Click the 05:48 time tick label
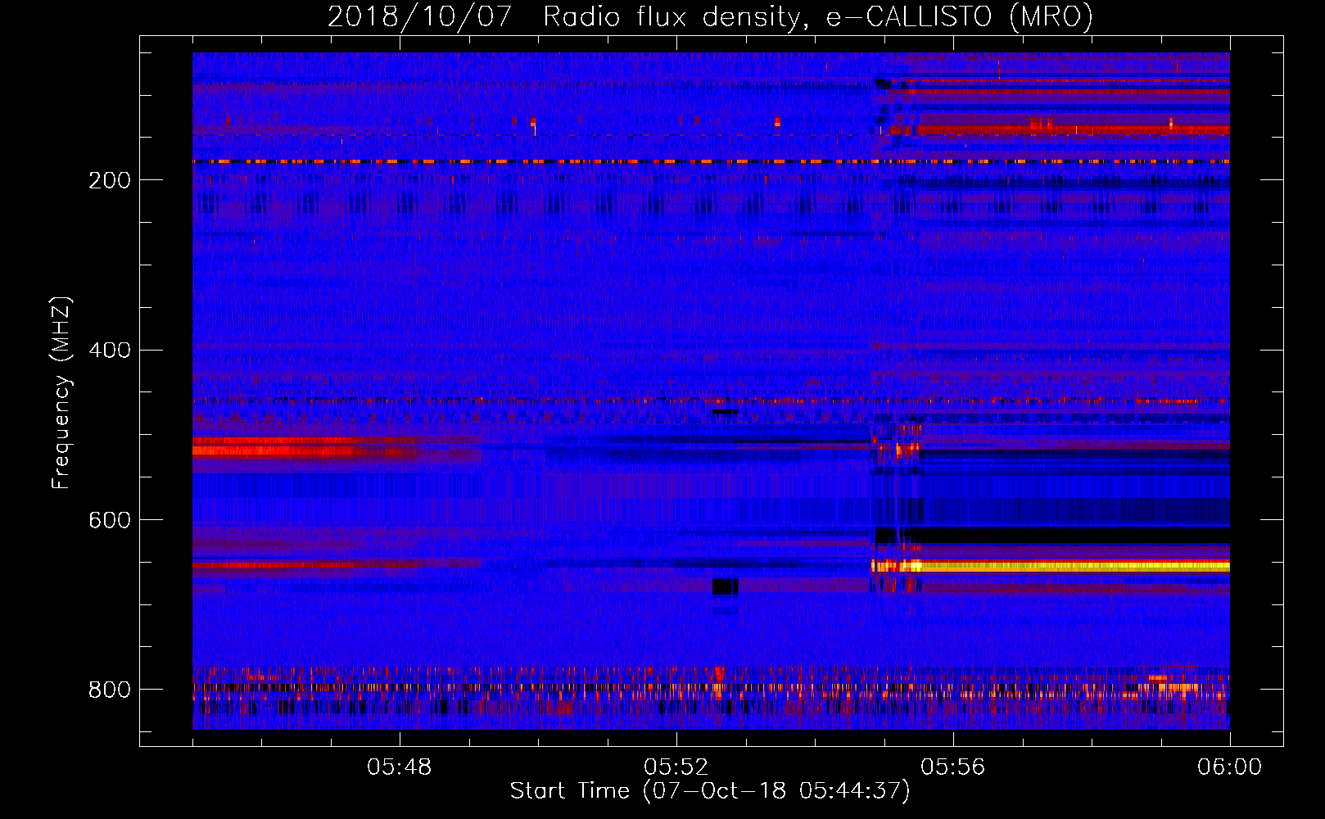This screenshot has width=1325, height=819. tap(400, 767)
